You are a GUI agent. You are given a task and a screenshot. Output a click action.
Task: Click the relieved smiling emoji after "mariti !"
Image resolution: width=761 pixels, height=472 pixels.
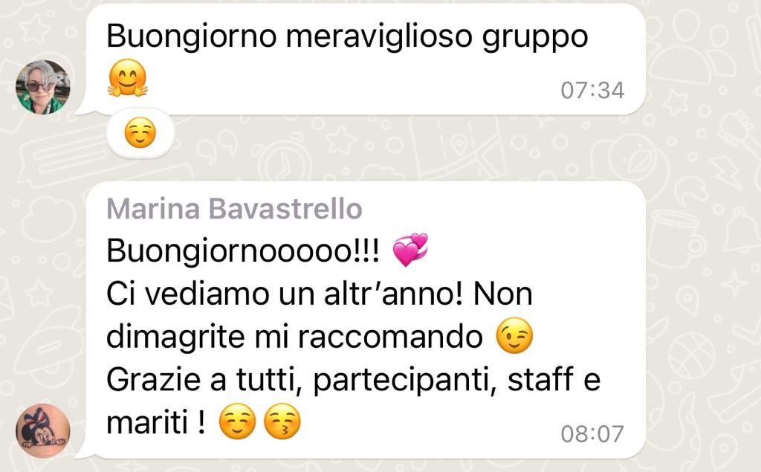coord(237,421)
